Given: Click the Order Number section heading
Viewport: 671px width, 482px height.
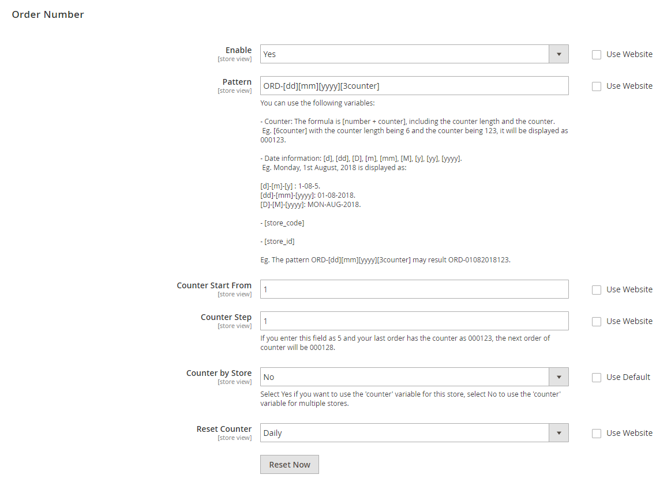Looking at the screenshot, I should tap(48, 14).
